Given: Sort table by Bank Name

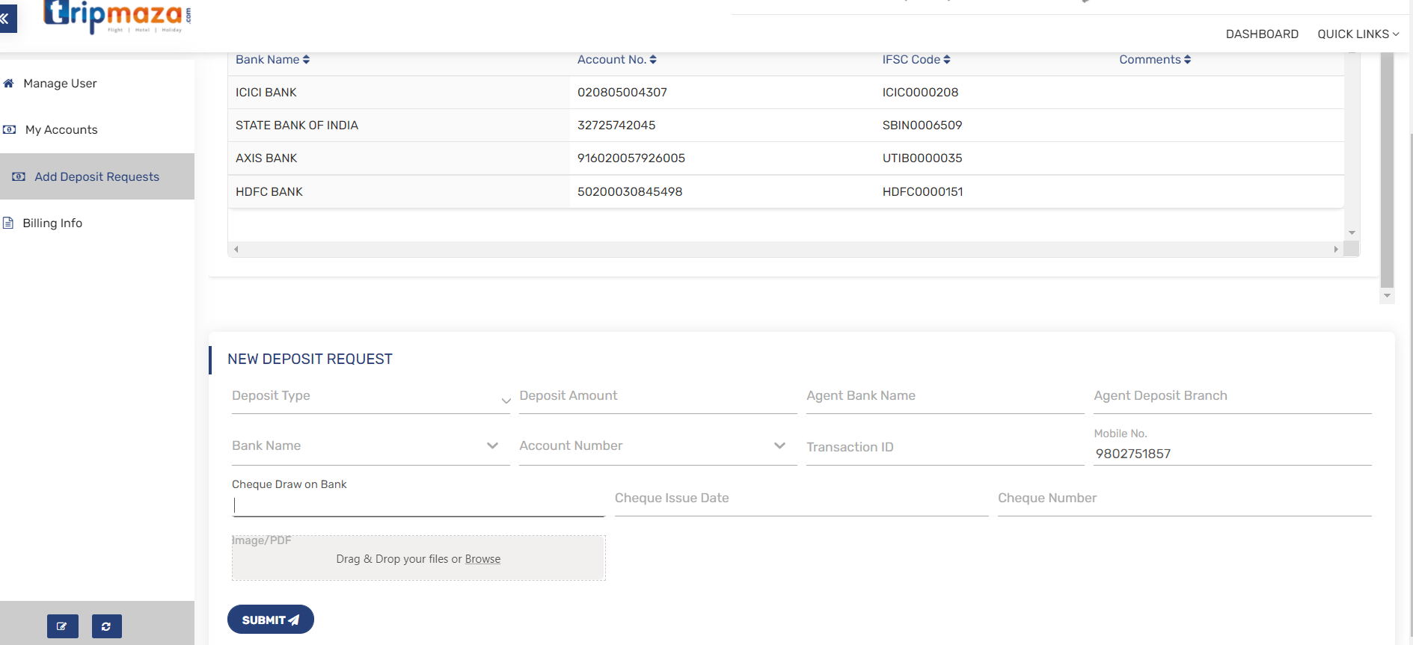Looking at the screenshot, I should coord(272,60).
